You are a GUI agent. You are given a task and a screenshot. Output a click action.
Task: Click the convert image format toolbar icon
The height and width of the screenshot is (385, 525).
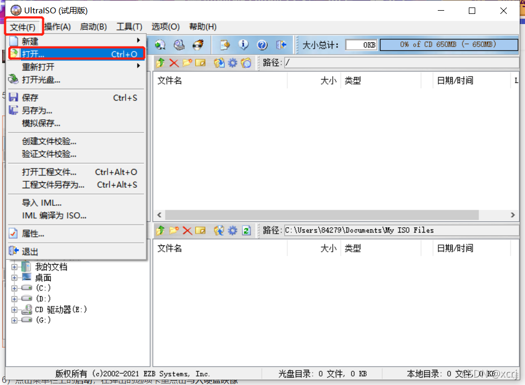coord(160,45)
